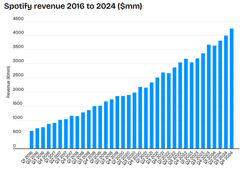The height and width of the screenshot is (169, 246).
Task: Click the 500 y-axis label
Action: 17,132
